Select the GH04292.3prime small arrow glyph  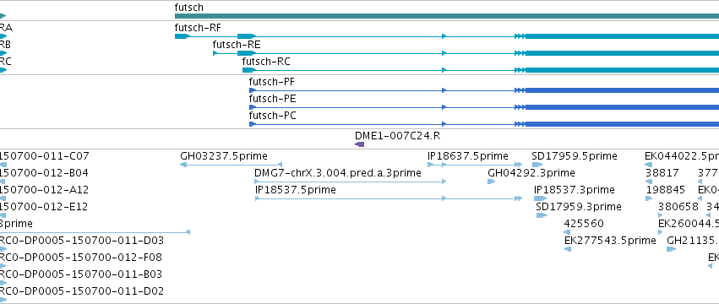492,182
